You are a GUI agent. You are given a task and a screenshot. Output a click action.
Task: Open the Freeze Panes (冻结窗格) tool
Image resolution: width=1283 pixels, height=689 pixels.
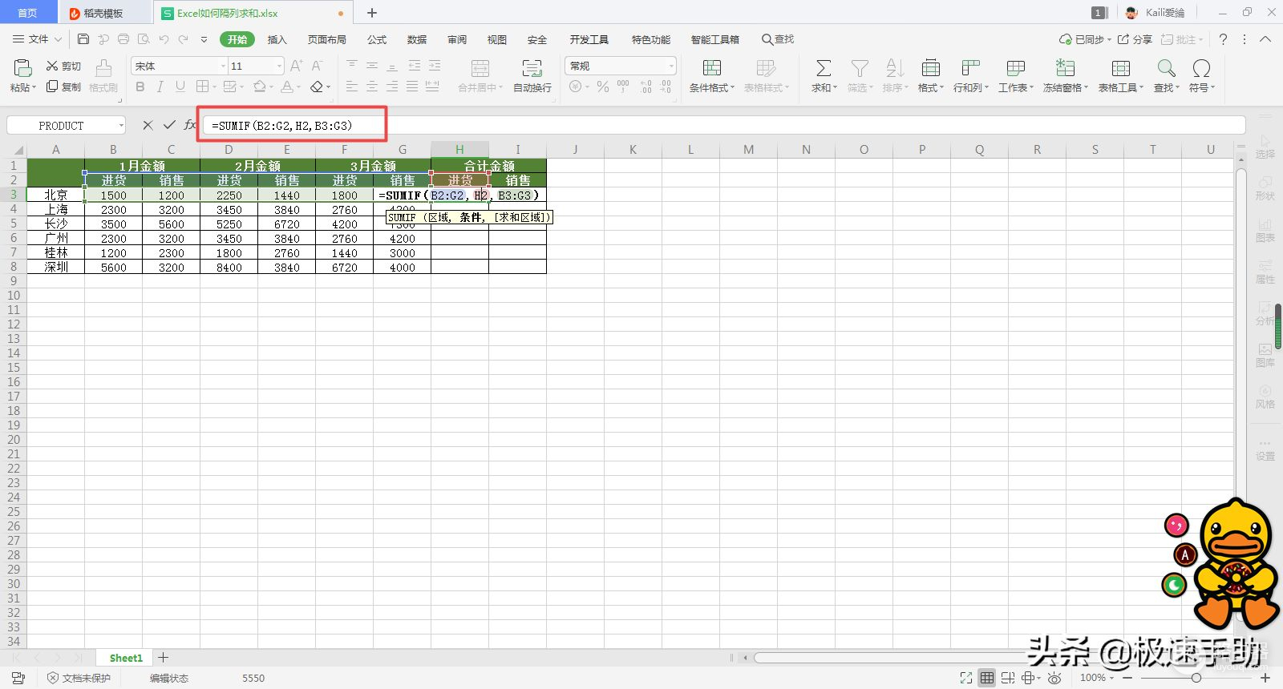[1065, 68]
